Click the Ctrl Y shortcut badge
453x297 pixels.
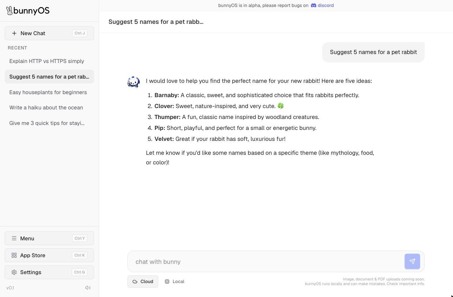80,238
